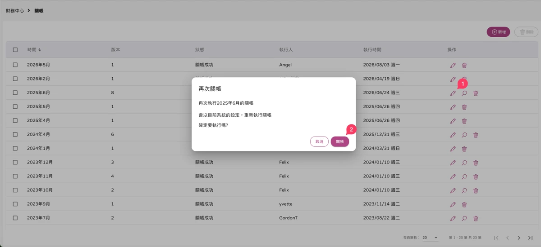Edit the 2023年9月 record
This screenshot has height=247, width=541.
[x=453, y=204]
